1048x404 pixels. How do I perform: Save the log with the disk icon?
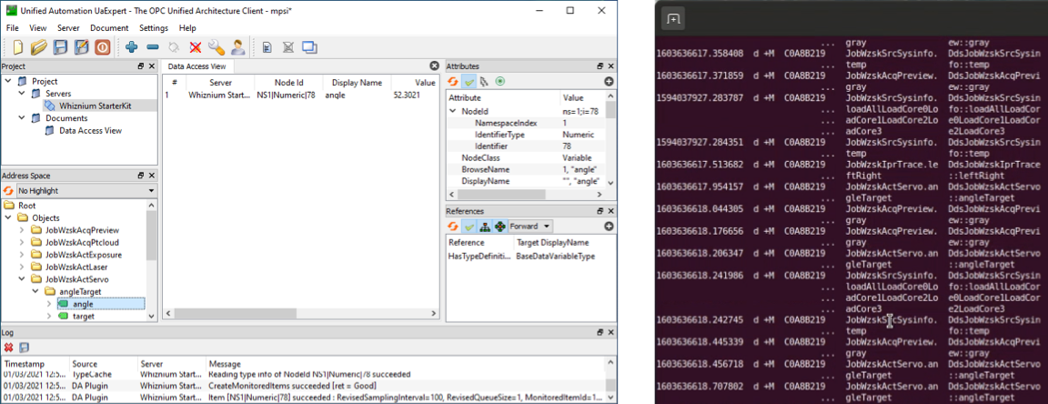[24, 348]
